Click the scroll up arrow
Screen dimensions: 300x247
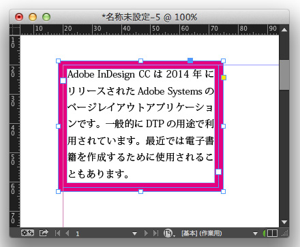(x=284, y=30)
